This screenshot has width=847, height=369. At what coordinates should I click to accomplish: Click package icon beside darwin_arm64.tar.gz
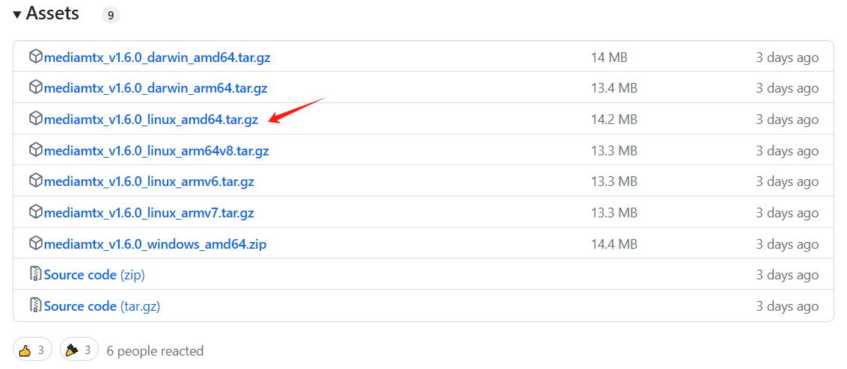(x=36, y=87)
